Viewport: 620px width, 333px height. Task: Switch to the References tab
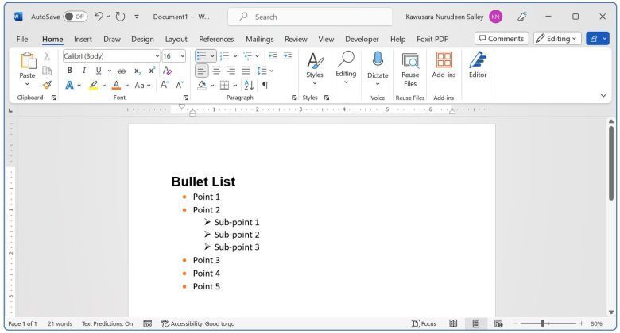(x=216, y=39)
